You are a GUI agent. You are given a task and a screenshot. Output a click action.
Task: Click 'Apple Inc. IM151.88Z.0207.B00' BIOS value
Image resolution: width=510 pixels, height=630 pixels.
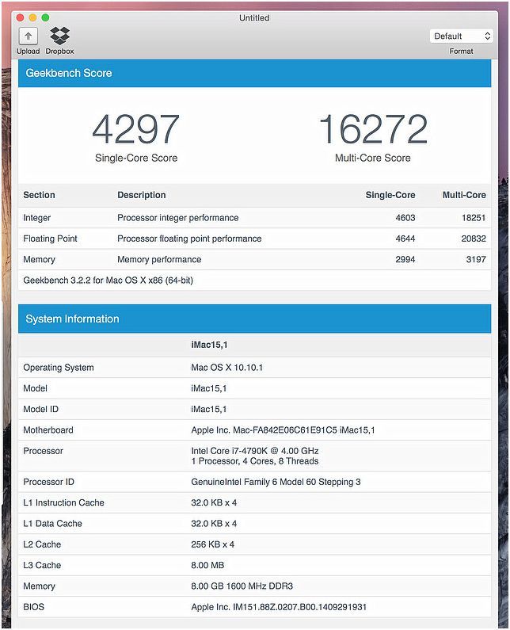[279, 608]
